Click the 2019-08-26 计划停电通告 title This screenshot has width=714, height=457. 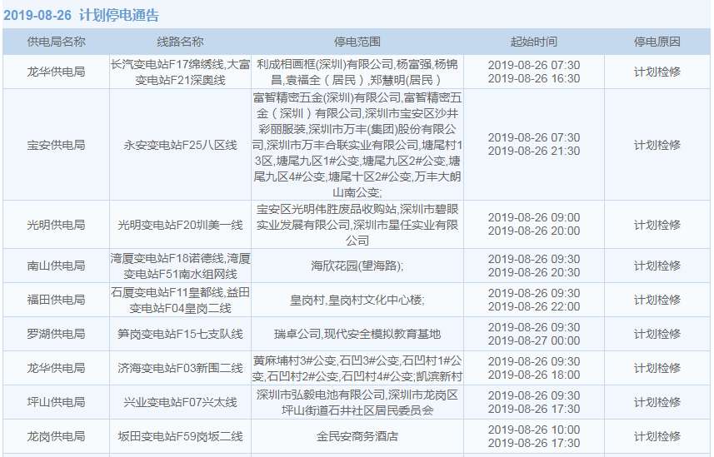pyautogui.click(x=82, y=16)
